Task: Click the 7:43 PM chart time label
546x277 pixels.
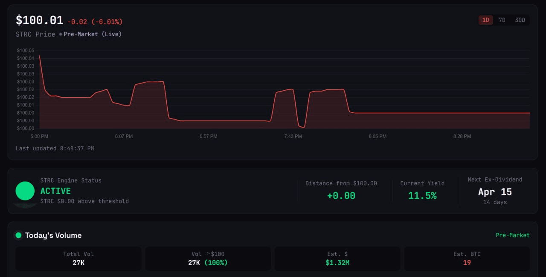Action: point(293,137)
